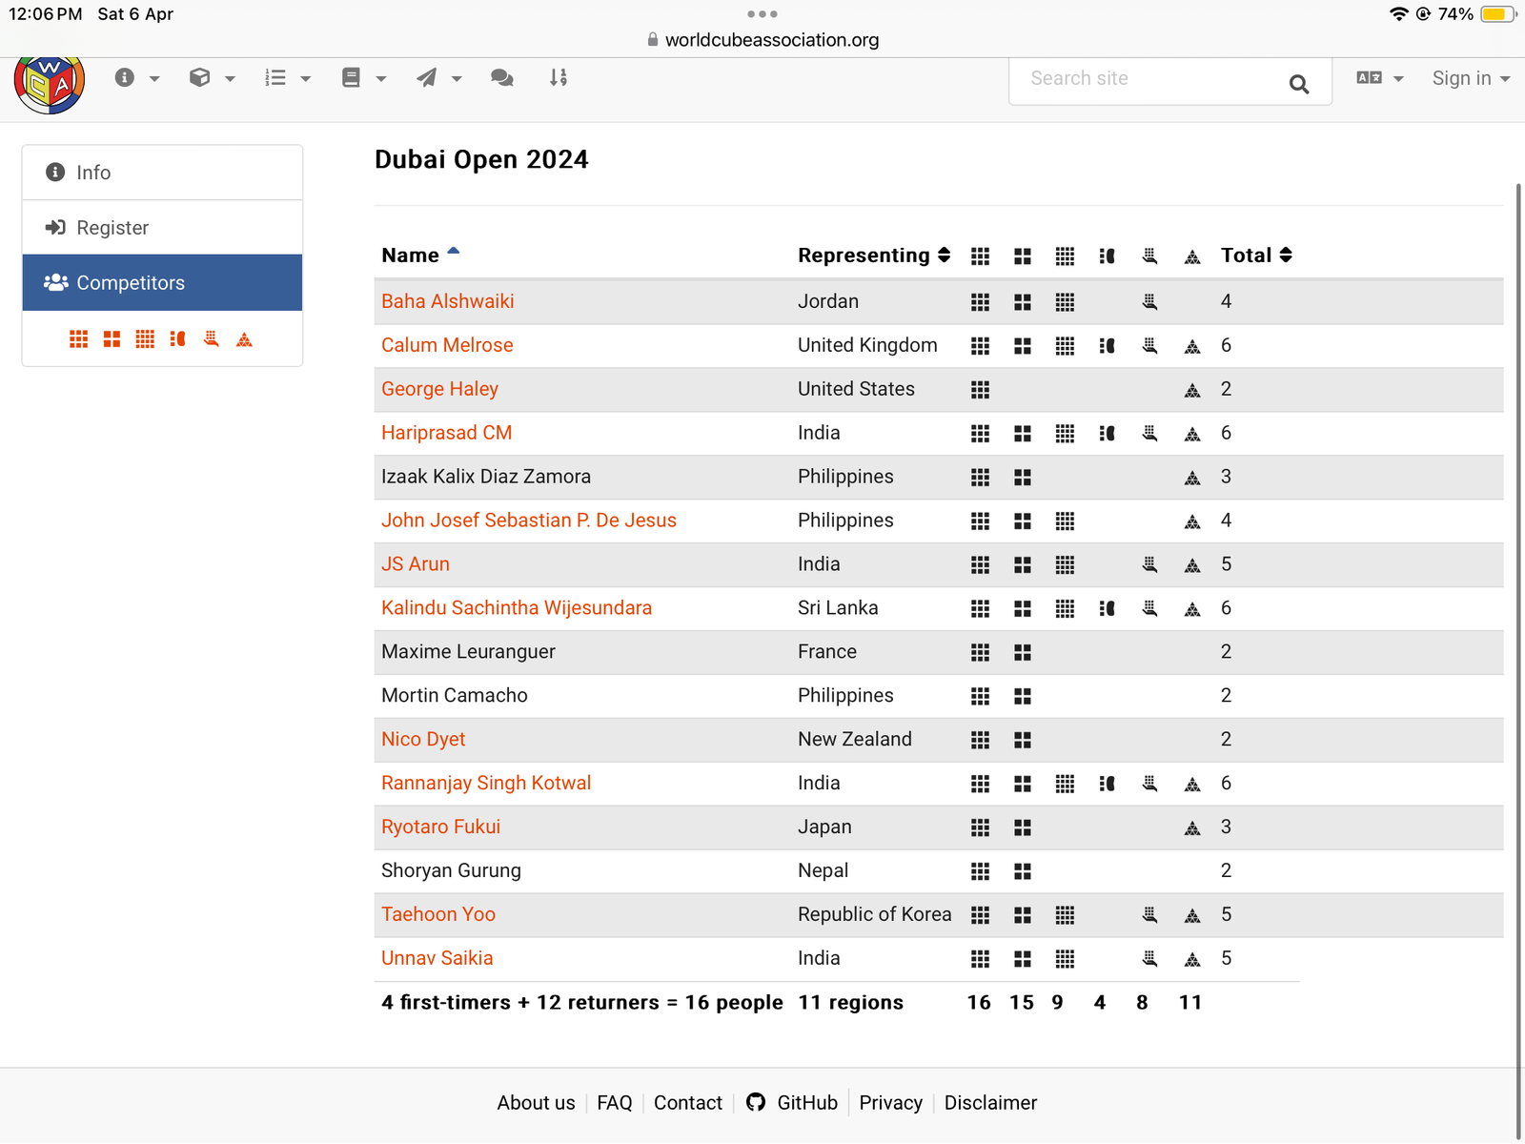The width and height of the screenshot is (1525, 1144).
Task: Go to the Register tab
Action: click(x=162, y=228)
